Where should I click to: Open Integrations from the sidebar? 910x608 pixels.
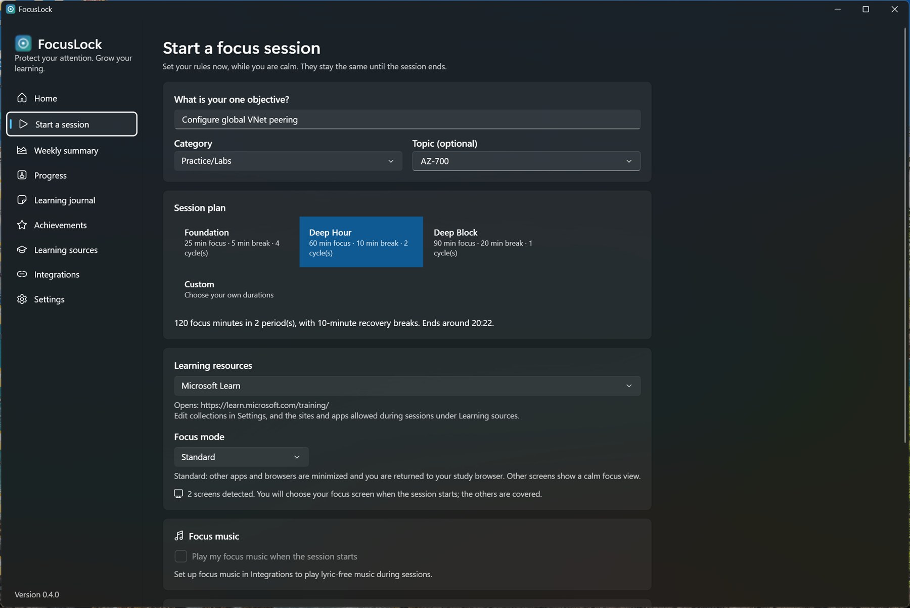click(x=72, y=274)
